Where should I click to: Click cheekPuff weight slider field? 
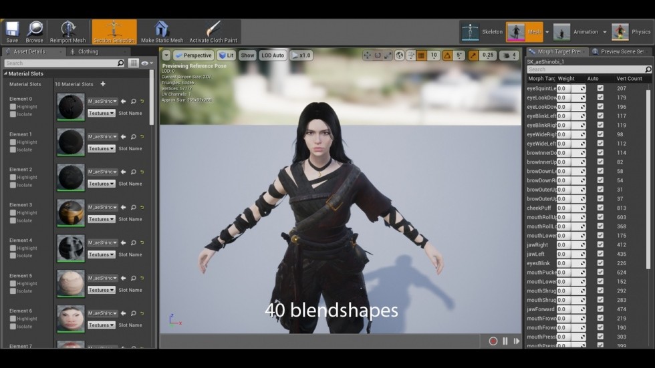571,208
